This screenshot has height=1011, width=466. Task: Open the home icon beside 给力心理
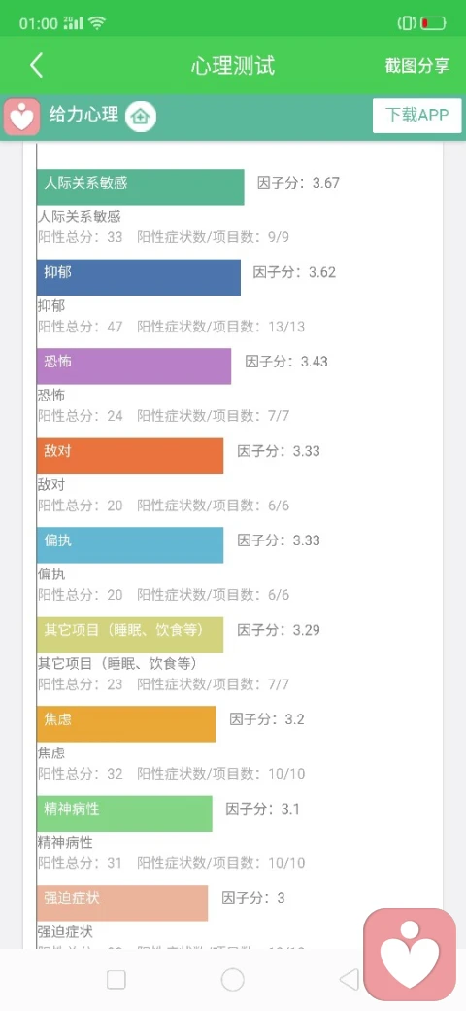[141, 117]
